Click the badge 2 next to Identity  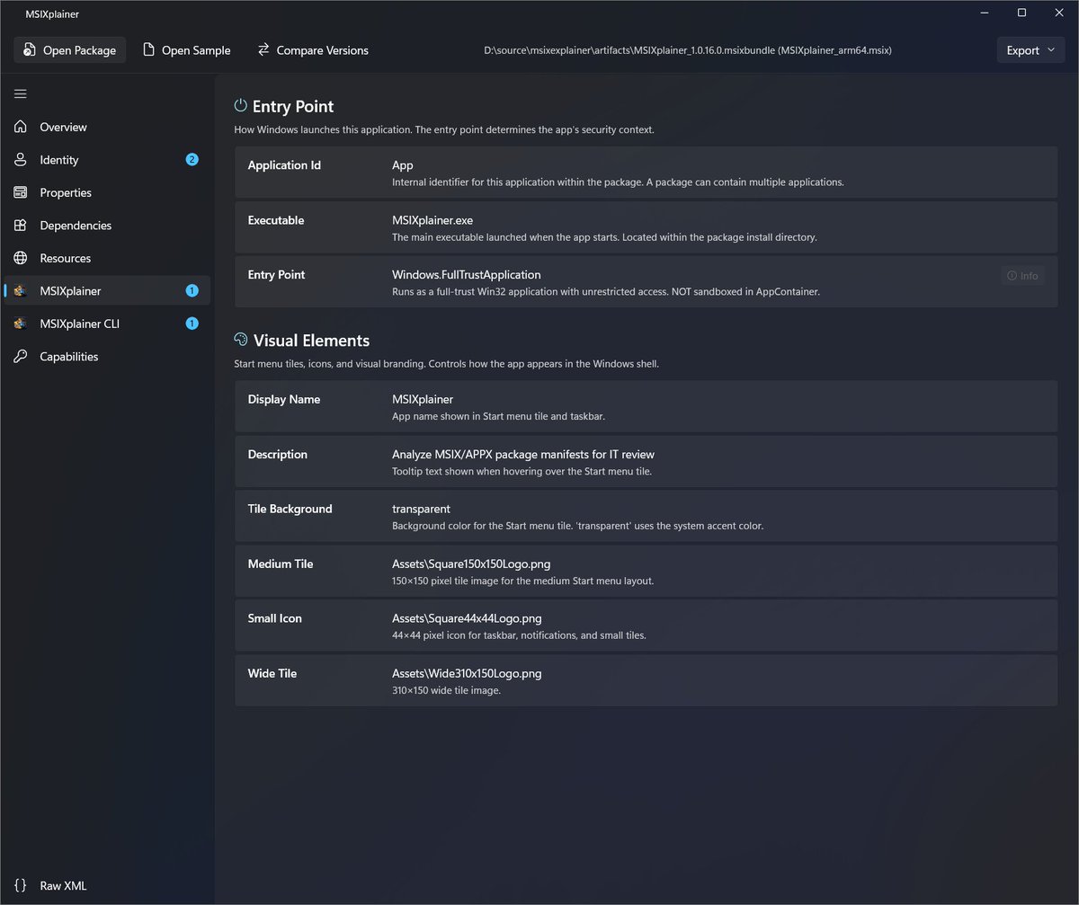(192, 160)
